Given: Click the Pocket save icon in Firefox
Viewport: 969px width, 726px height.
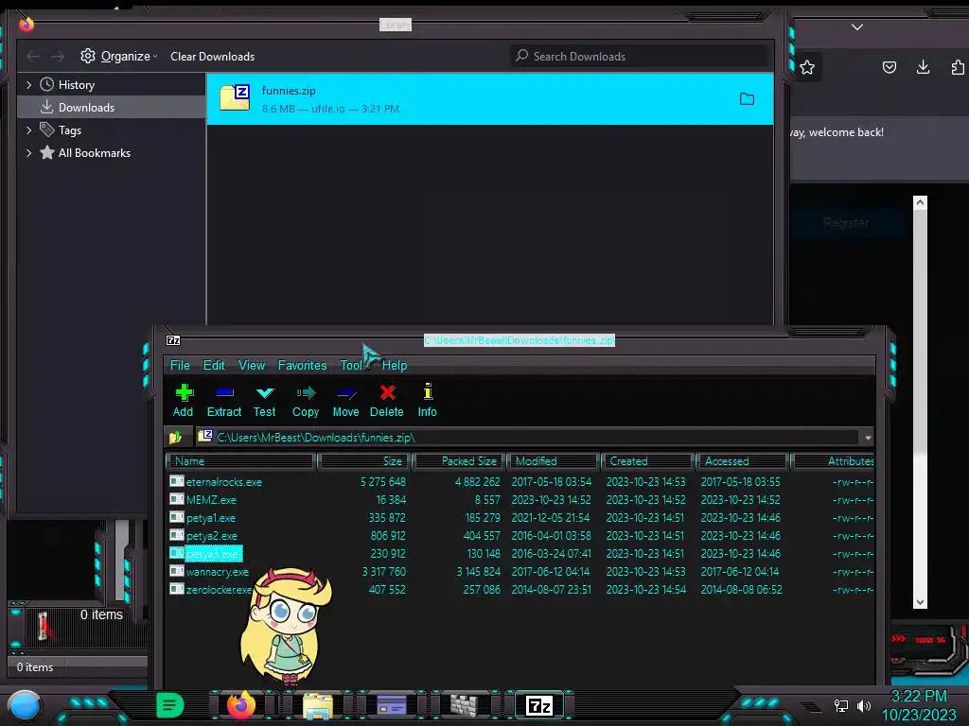Looking at the screenshot, I should point(890,67).
